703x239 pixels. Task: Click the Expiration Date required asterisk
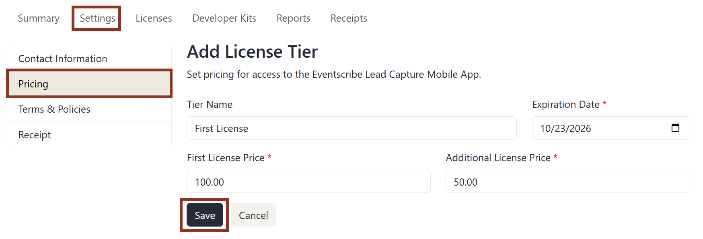pos(604,103)
